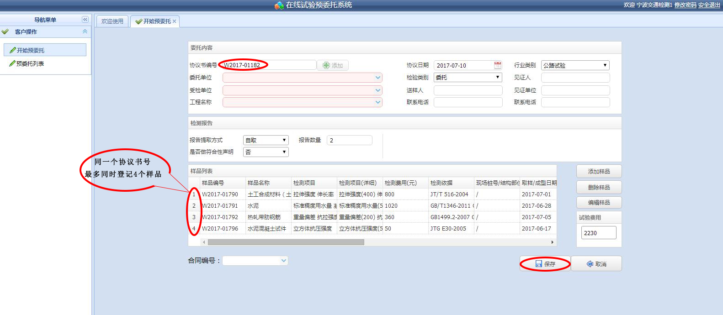Click the 送样人 input field
The height and width of the screenshot is (315, 723).
coord(468,90)
